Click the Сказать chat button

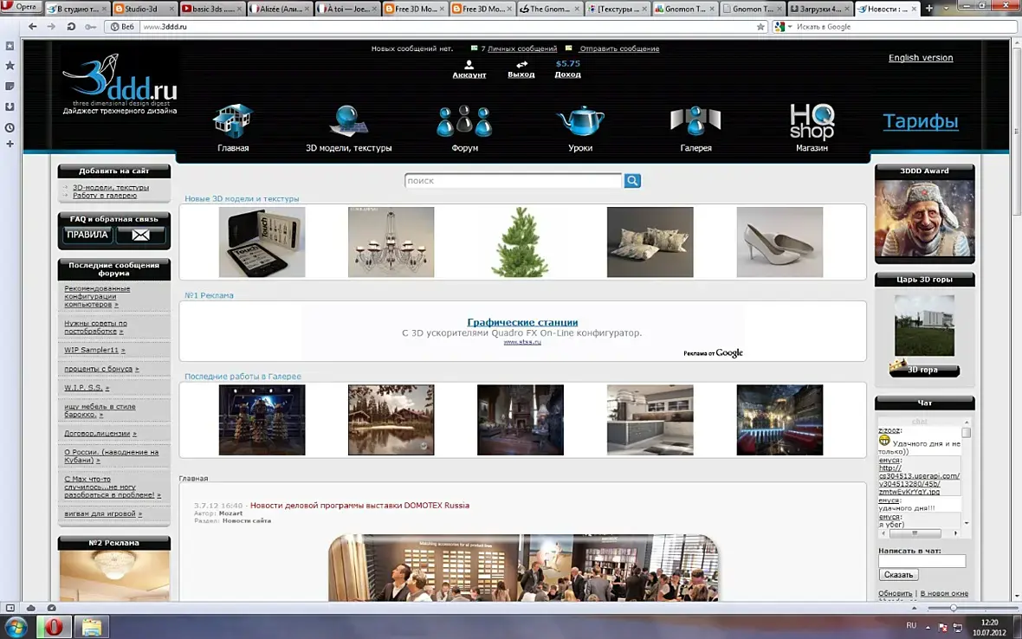tap(898, 575)
